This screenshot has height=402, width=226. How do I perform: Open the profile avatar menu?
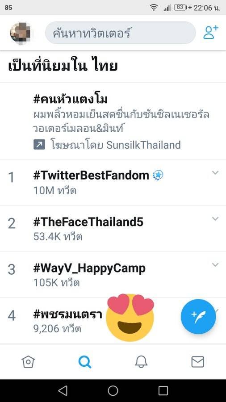[x=21, y=33]
